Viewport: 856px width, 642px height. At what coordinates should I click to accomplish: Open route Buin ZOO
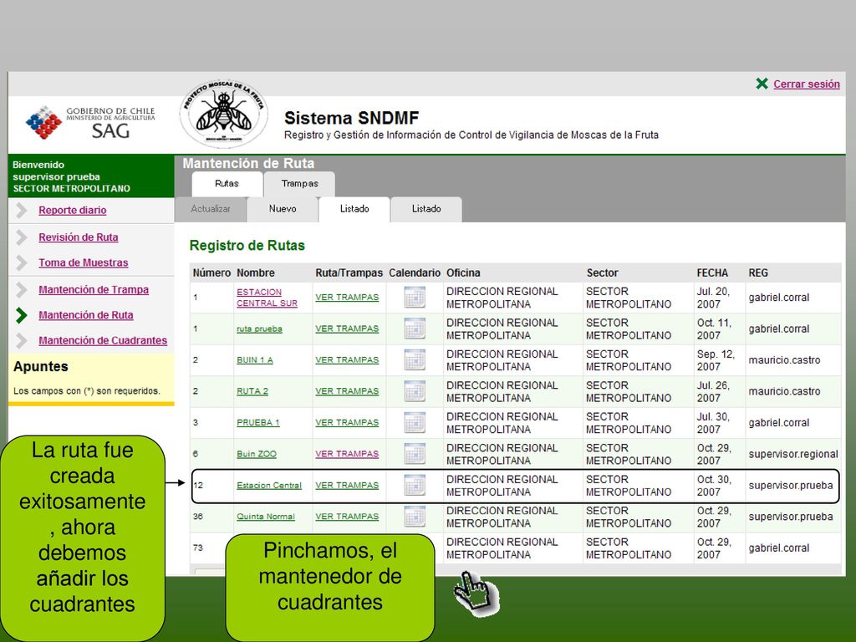[x=257, y=454]
